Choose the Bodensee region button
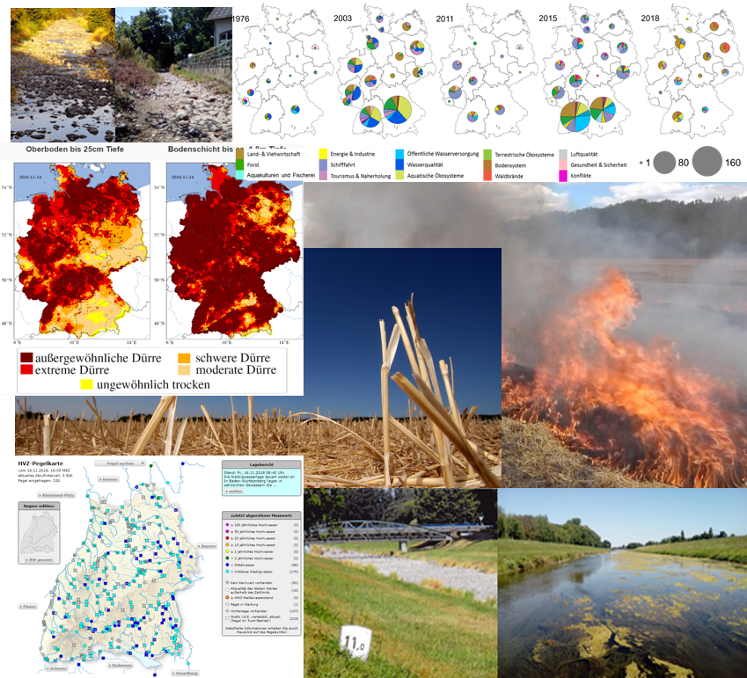The image size is (747, 678). click(120, 665)
